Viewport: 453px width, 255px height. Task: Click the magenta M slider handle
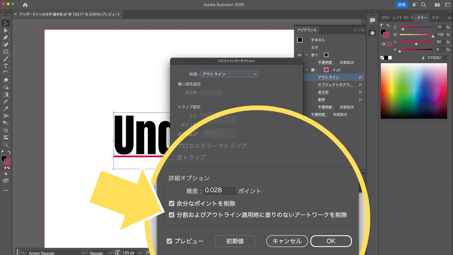pyautogui.click(x=433, y=36)
